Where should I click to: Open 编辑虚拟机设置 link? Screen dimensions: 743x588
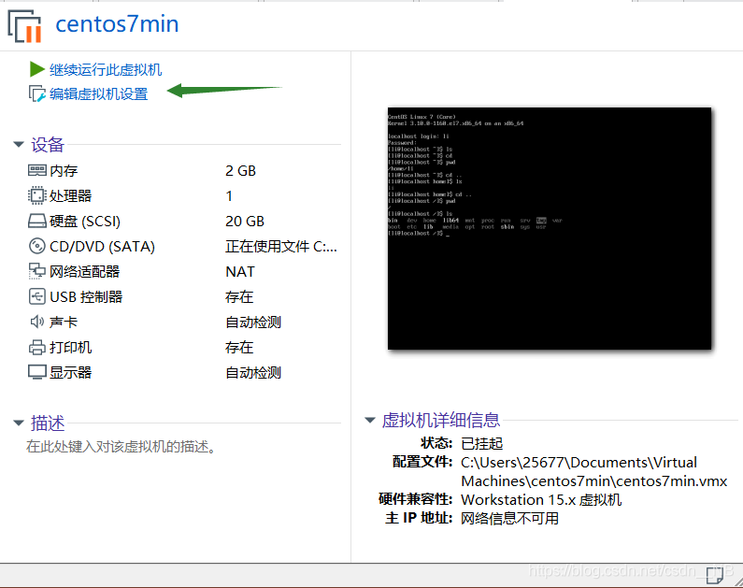pos(98,93)
